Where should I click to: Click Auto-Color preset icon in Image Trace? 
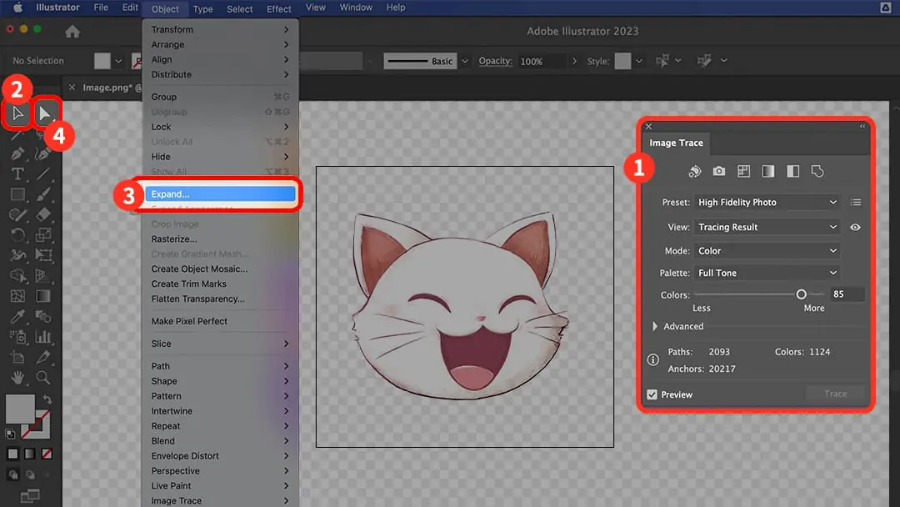694,171
